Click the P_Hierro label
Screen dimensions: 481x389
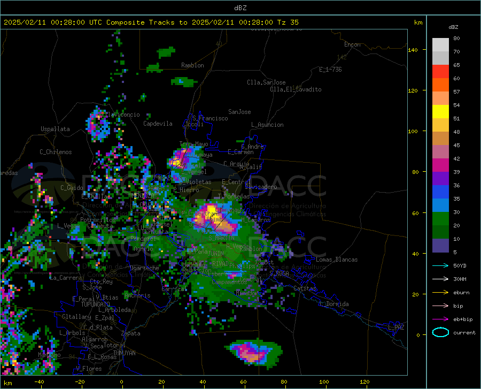[186, 190]
